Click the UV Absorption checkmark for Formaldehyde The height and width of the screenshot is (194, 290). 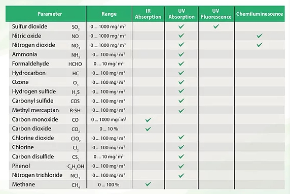point(182,63)
